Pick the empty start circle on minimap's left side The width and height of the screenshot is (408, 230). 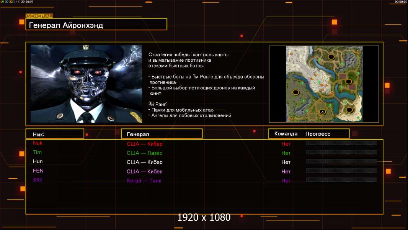296,92
